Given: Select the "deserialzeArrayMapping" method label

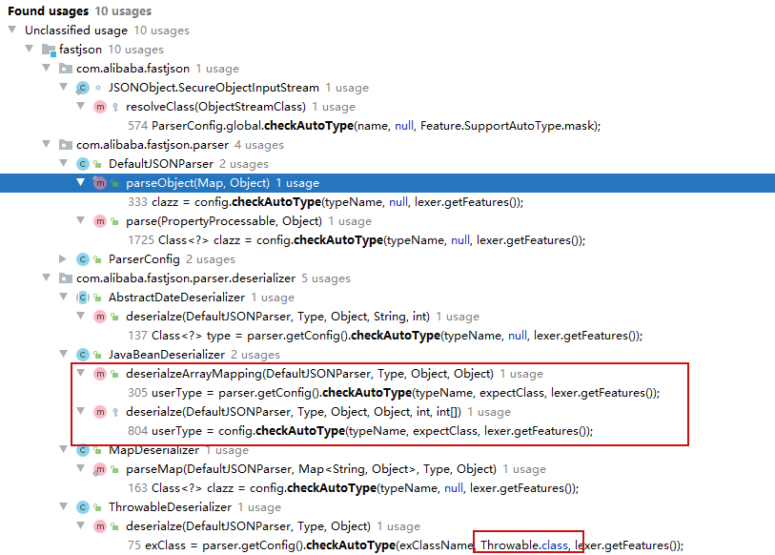Looking at the screenshot, I should click(310, 374).
